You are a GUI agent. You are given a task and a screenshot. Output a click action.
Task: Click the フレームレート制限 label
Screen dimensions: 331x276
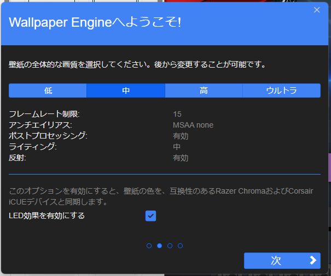[x=44, y=114]
